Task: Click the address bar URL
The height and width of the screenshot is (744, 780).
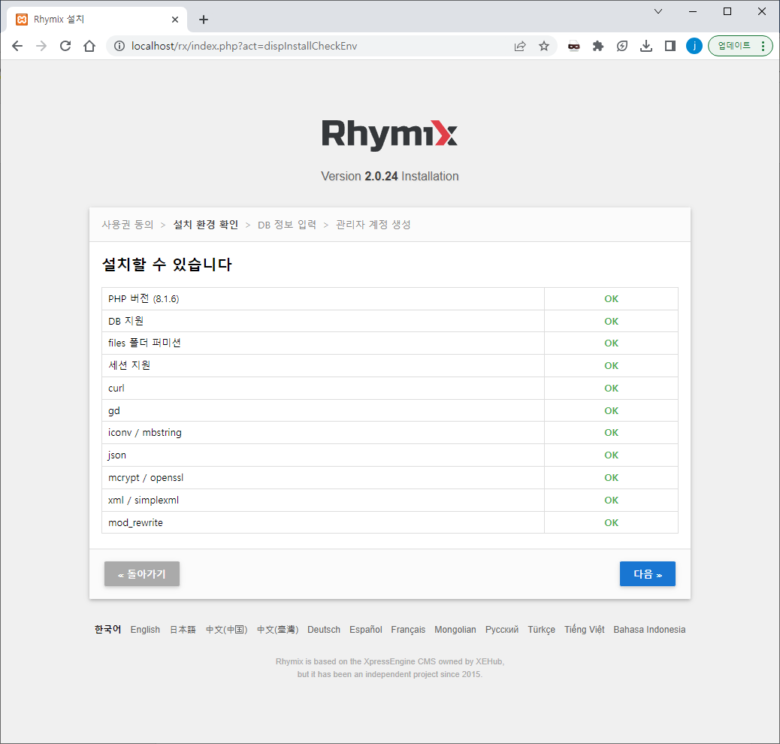Action: [x=243, y=47]
